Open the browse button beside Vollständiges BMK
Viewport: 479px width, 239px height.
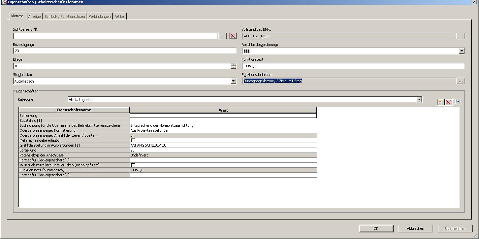point(461,36)
